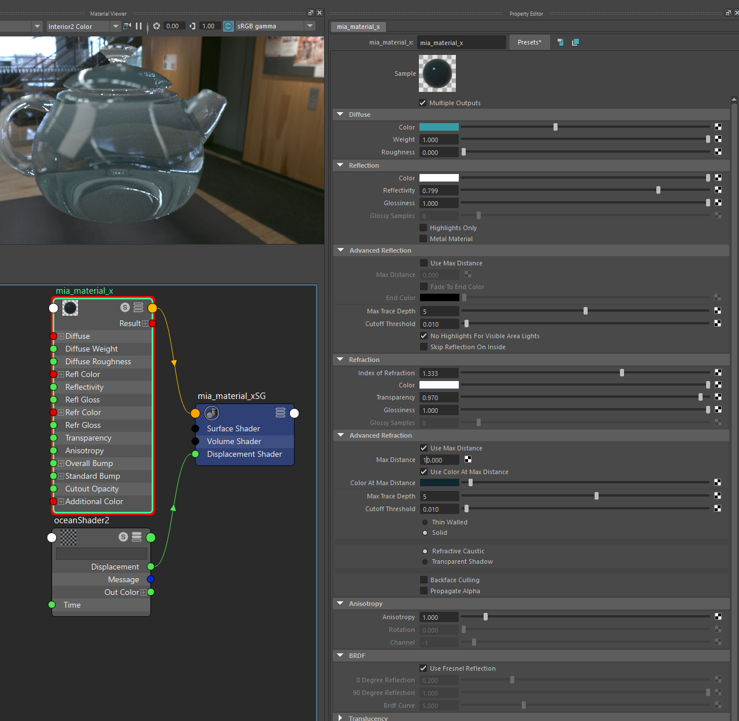Image resolution: width=739 pixels, height=721 pixels.
Task: Click the teal Diffuse Color swatch
Action: 439,126
